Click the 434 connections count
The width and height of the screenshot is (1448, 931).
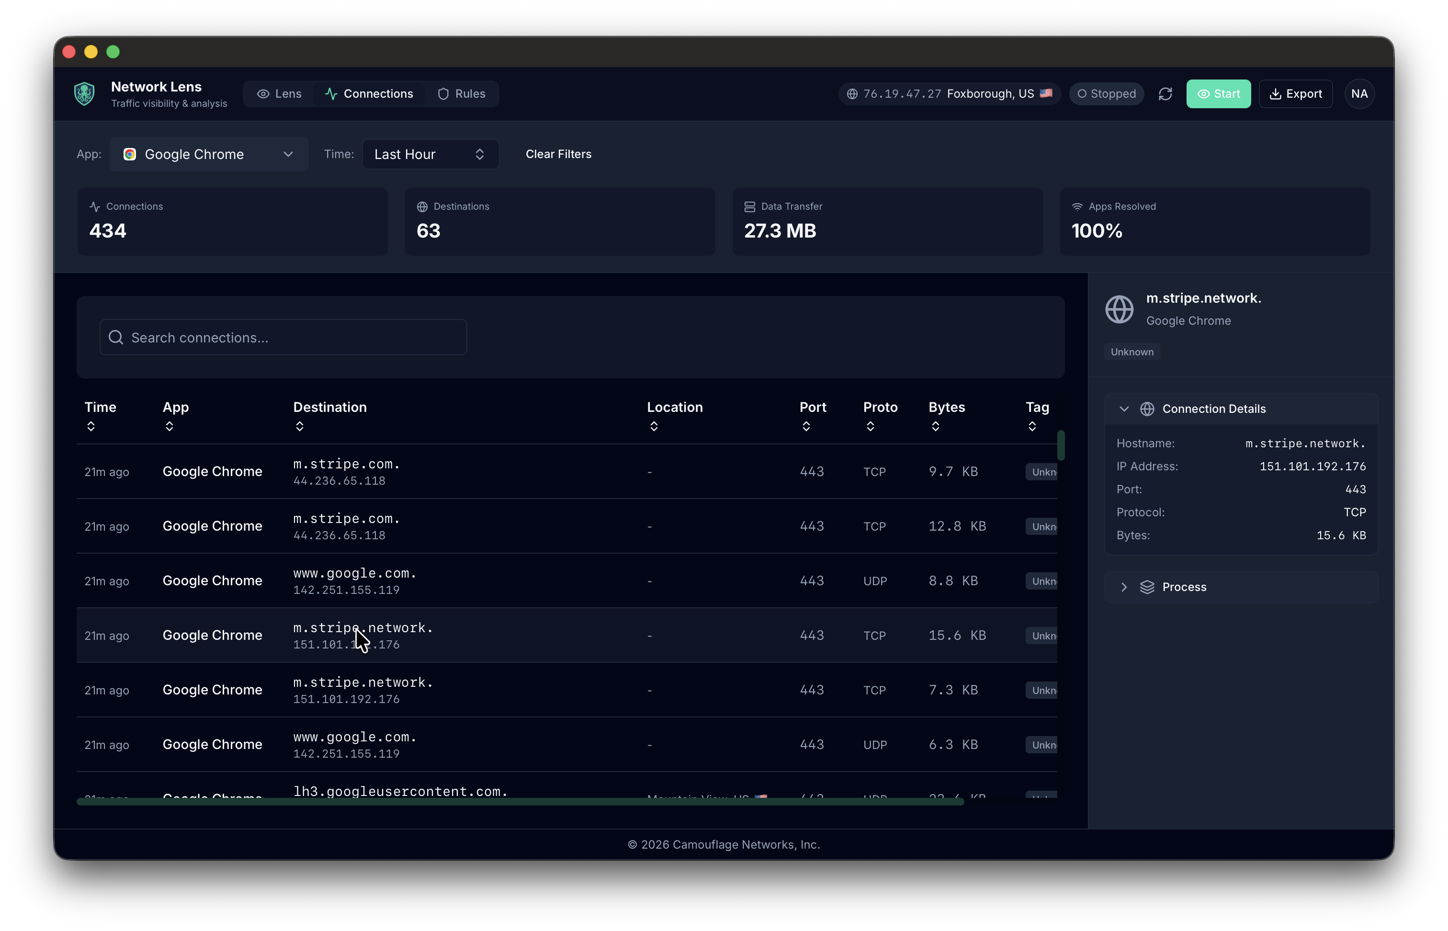click(x=108, y=231)
